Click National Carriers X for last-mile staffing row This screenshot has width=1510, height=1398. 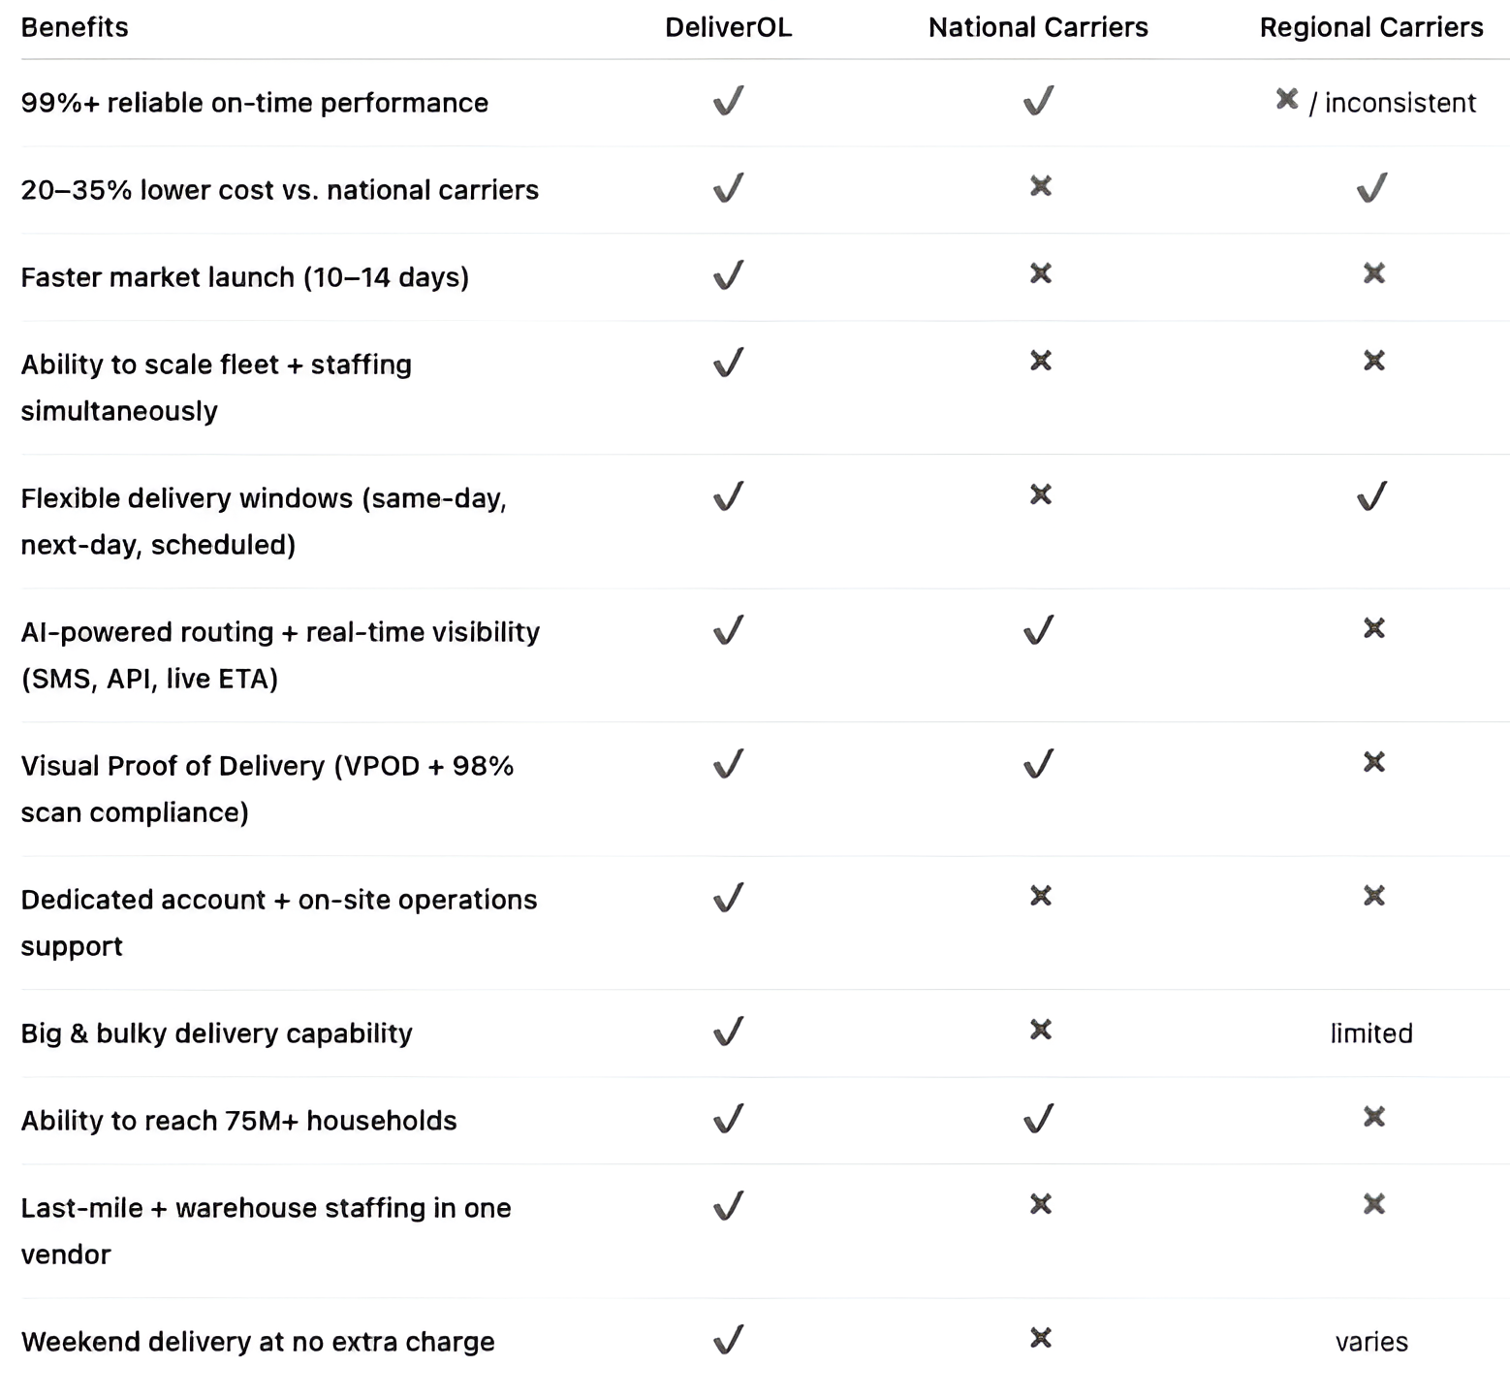tap(1040, 1204)
